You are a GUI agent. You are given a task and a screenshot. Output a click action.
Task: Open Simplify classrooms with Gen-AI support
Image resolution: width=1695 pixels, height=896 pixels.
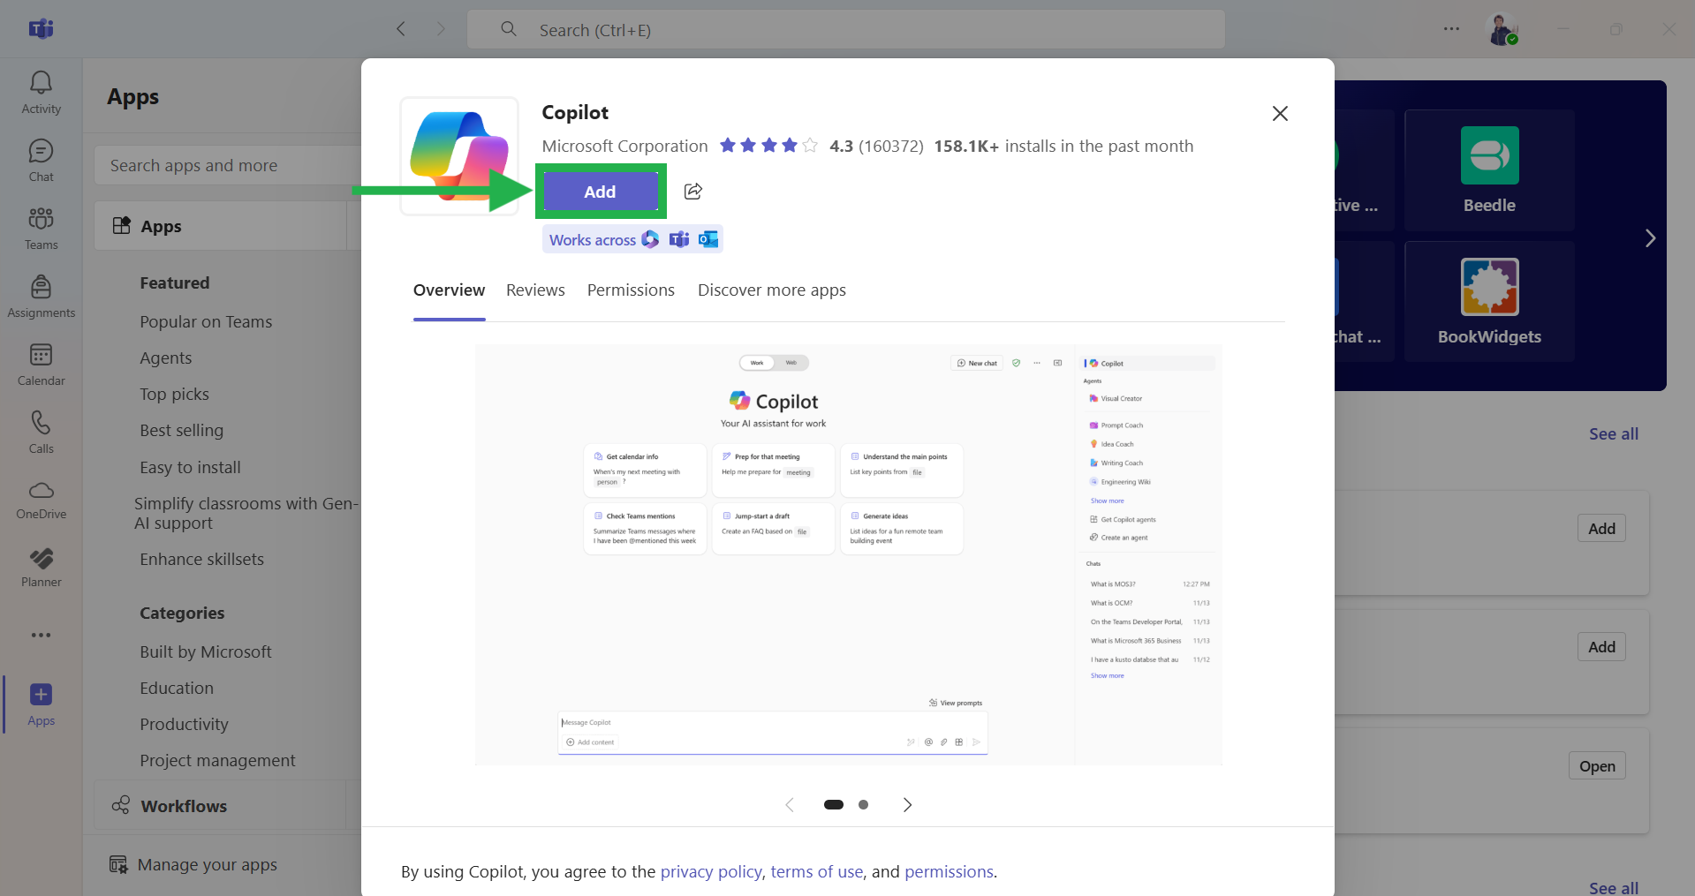click(246, 513)
